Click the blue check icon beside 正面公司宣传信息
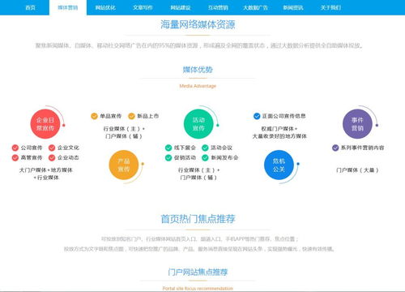The image size is (405, 292). pyautogui.click(x=257, y=116)
